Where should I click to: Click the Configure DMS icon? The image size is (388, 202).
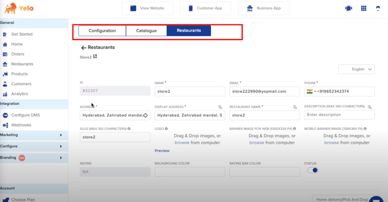(5, 115)
